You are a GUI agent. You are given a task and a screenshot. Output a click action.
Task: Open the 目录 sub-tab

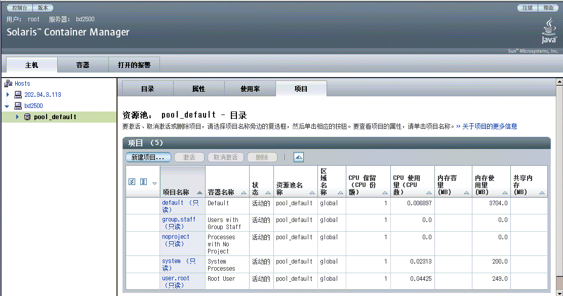(147, 89)
